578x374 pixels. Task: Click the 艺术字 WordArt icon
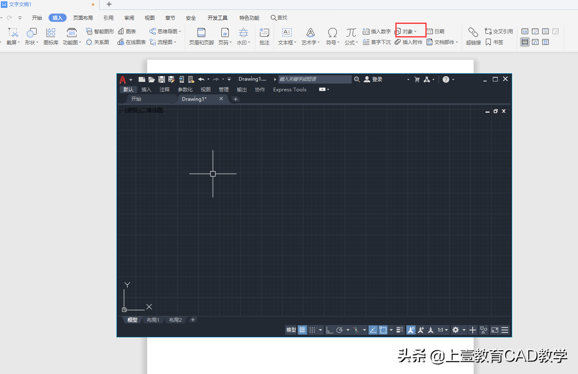tap(311, 33)
